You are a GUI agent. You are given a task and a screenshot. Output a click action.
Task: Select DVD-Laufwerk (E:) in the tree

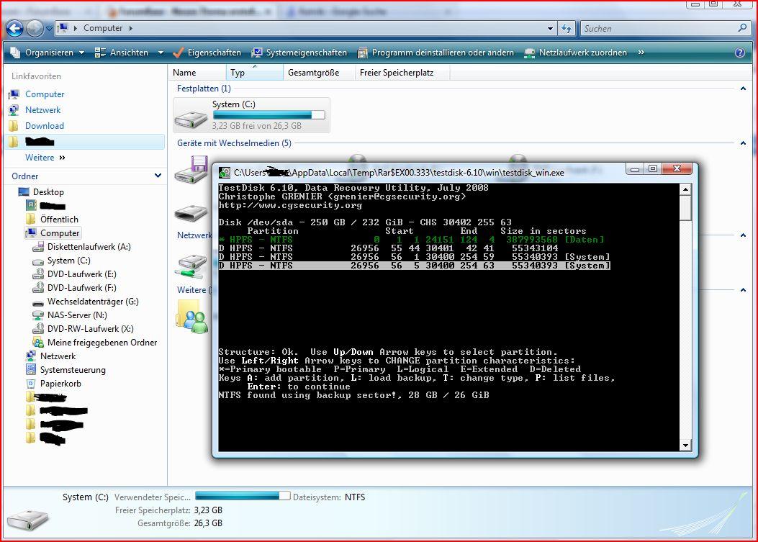[x=81, y=274]
